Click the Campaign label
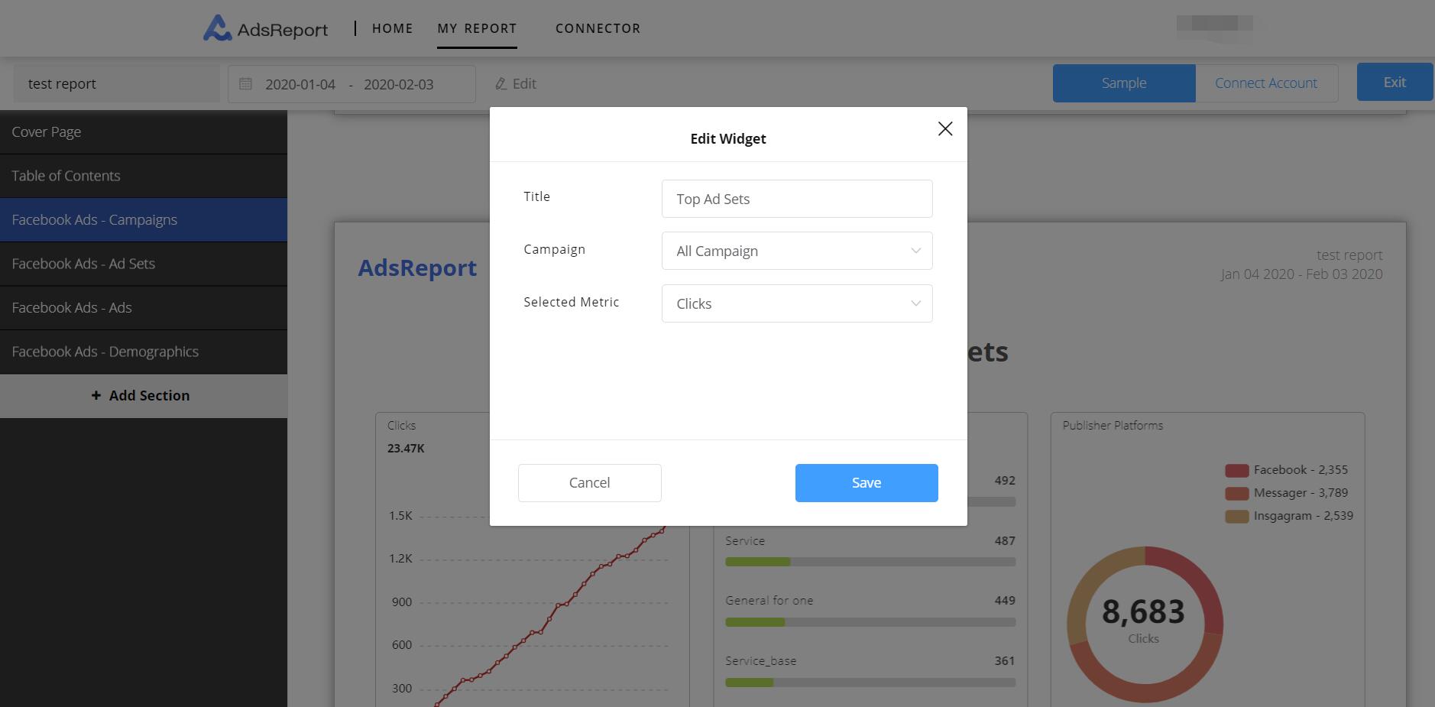 [x=554, y=249]
